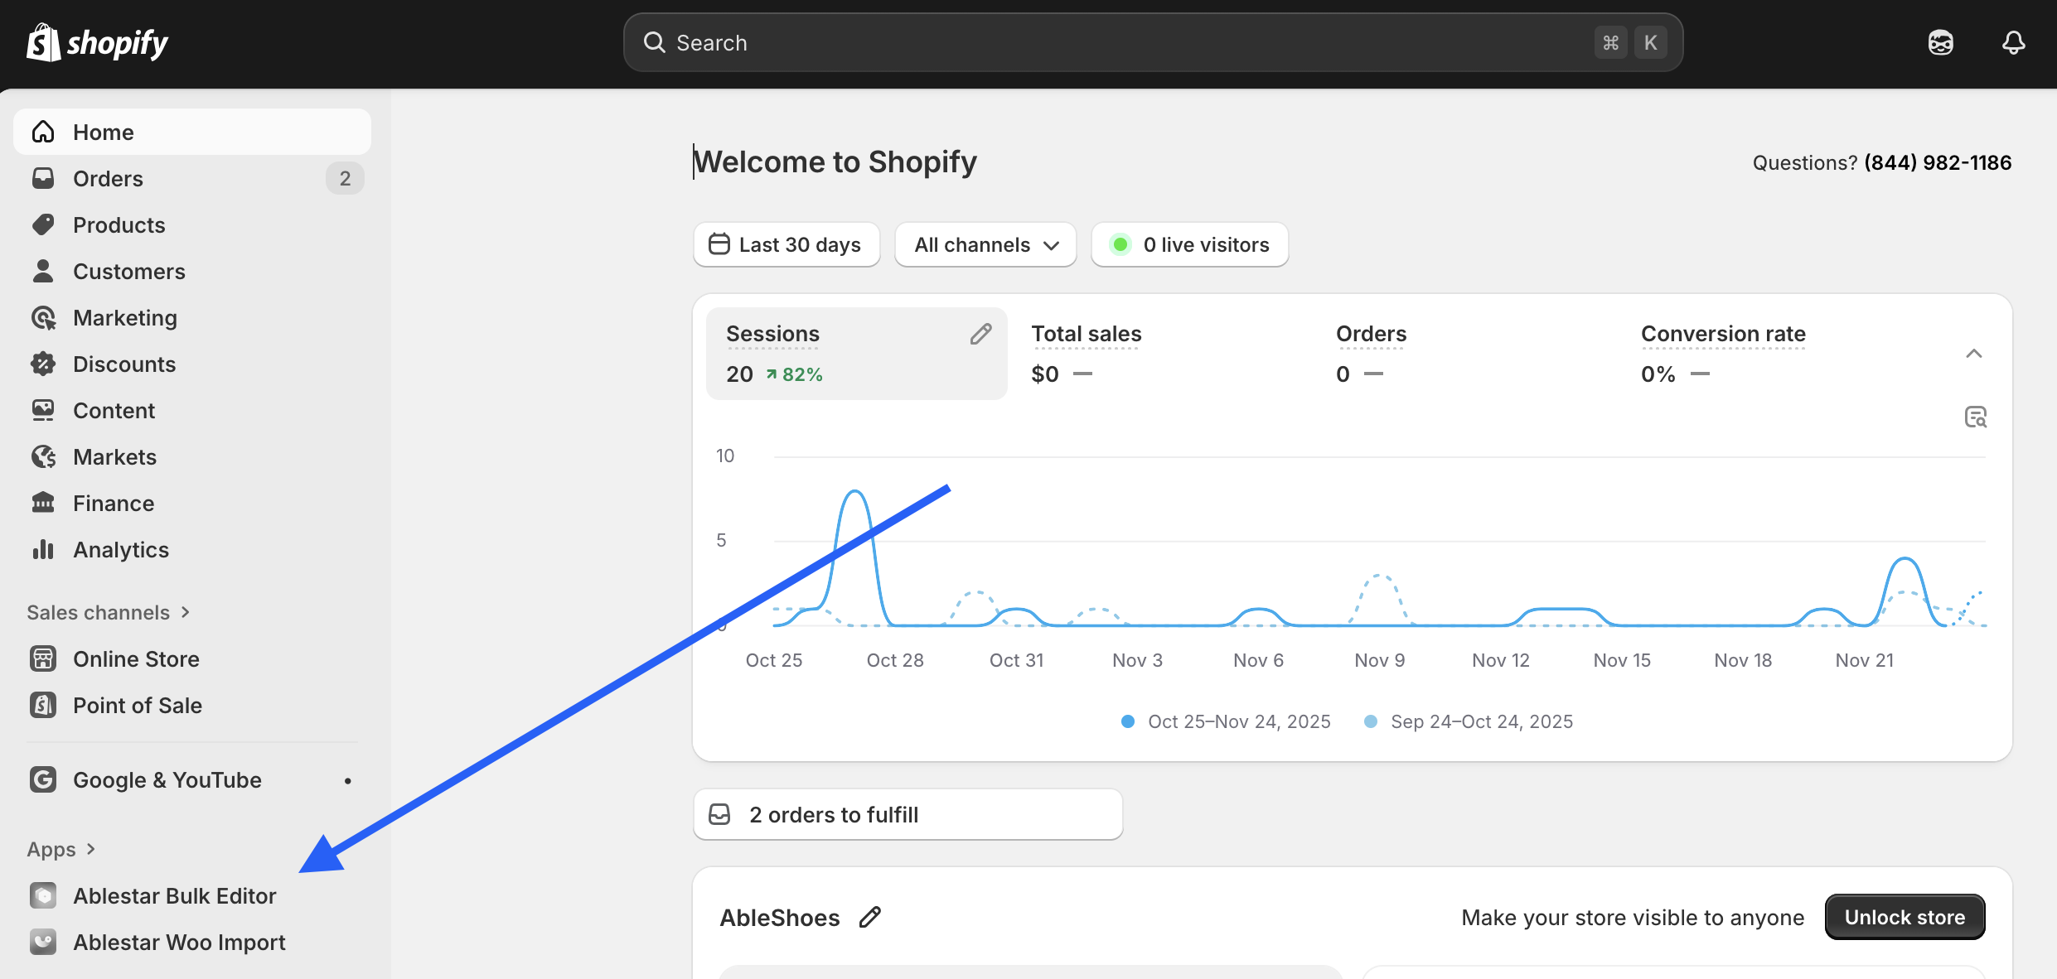Click the Unlock store button
Viewport: 2057px width, 979px height.
point(1904,917)
